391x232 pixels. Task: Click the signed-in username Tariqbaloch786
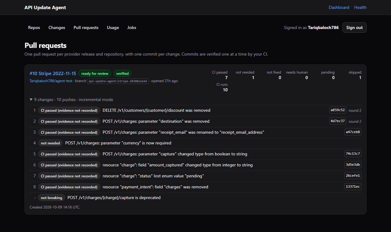pos(323,27)
